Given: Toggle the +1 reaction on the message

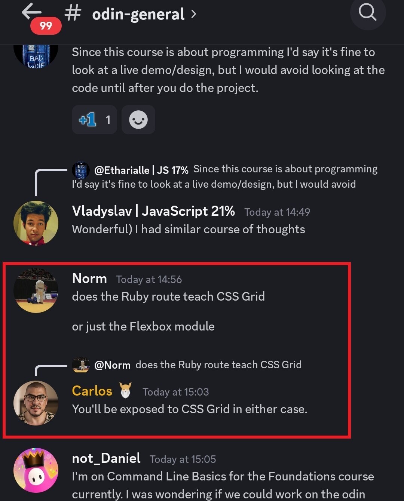Looking at the screenshot, I should pos(94,120).
